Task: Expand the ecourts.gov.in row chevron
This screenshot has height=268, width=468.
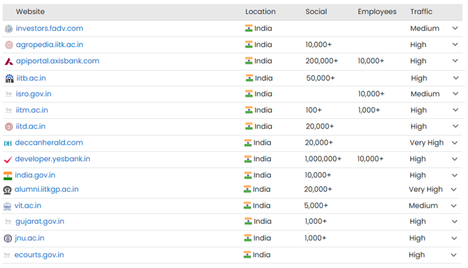Action: (454, 255)
